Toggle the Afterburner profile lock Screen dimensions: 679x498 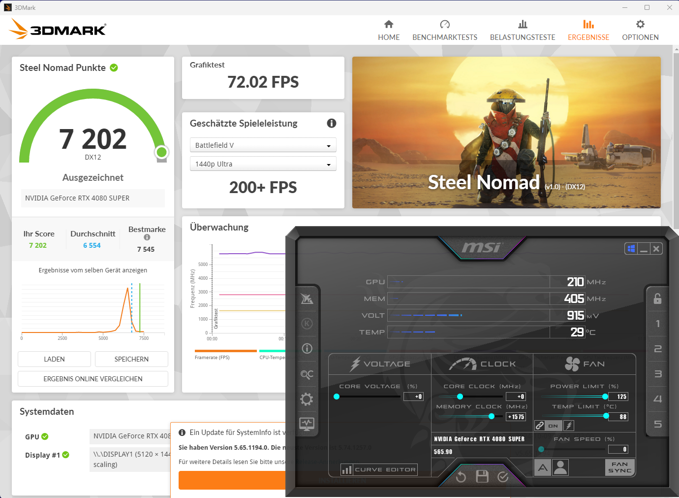pos(657,299)
